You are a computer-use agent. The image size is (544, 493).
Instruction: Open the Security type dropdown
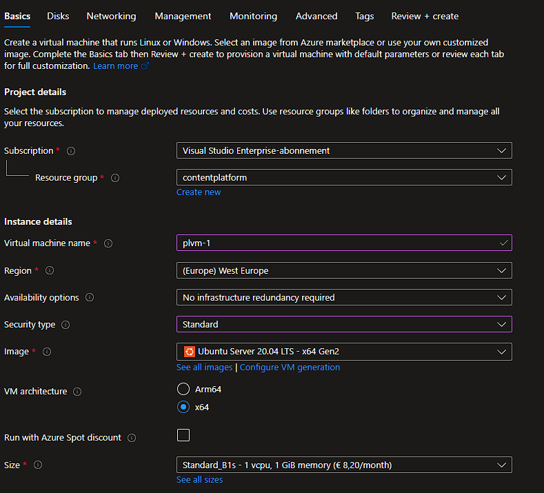[x=344, y=324]
